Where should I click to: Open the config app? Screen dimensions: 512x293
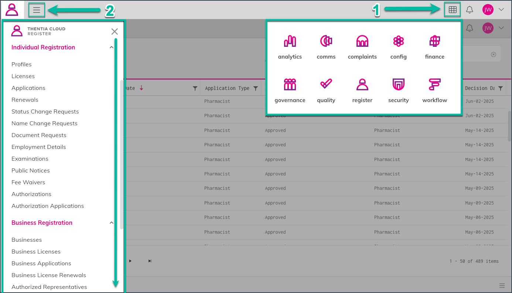[x=398, y=47]
